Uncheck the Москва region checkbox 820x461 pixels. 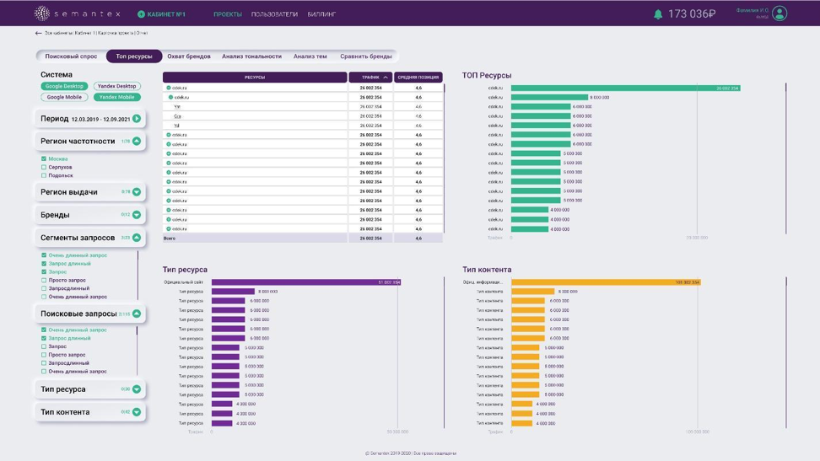44,158
